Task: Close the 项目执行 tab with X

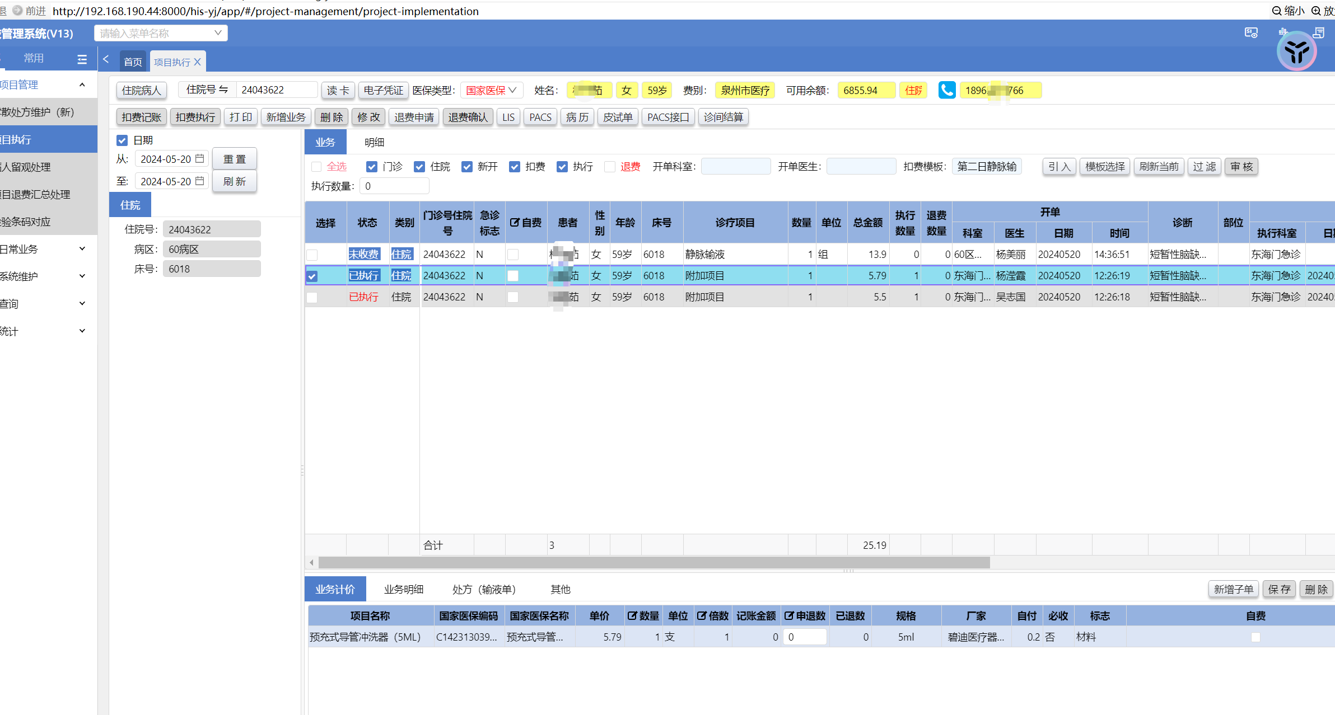Action: click(x=198, y=62)
